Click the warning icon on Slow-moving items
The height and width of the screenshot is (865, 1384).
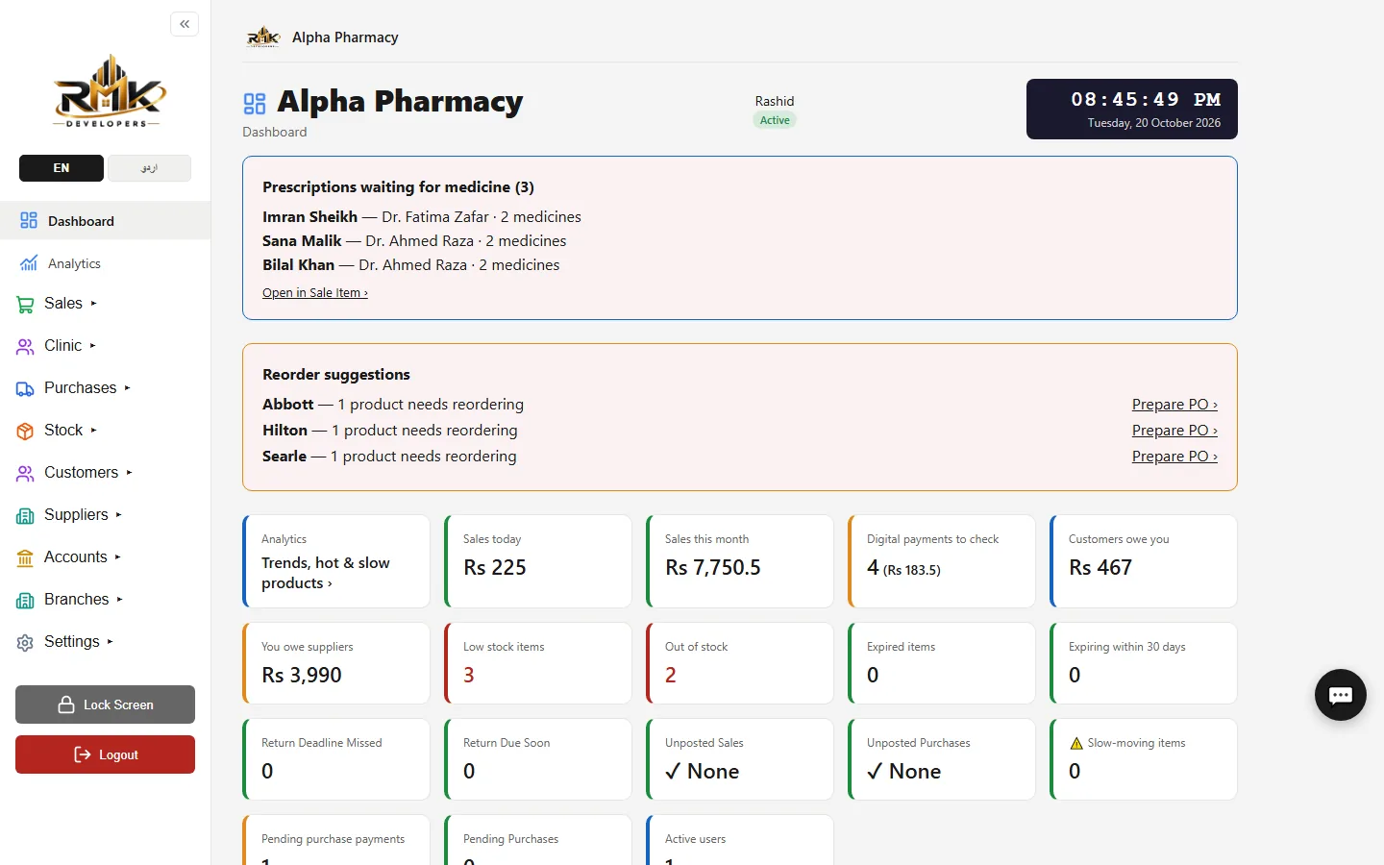pos(1076,743)
